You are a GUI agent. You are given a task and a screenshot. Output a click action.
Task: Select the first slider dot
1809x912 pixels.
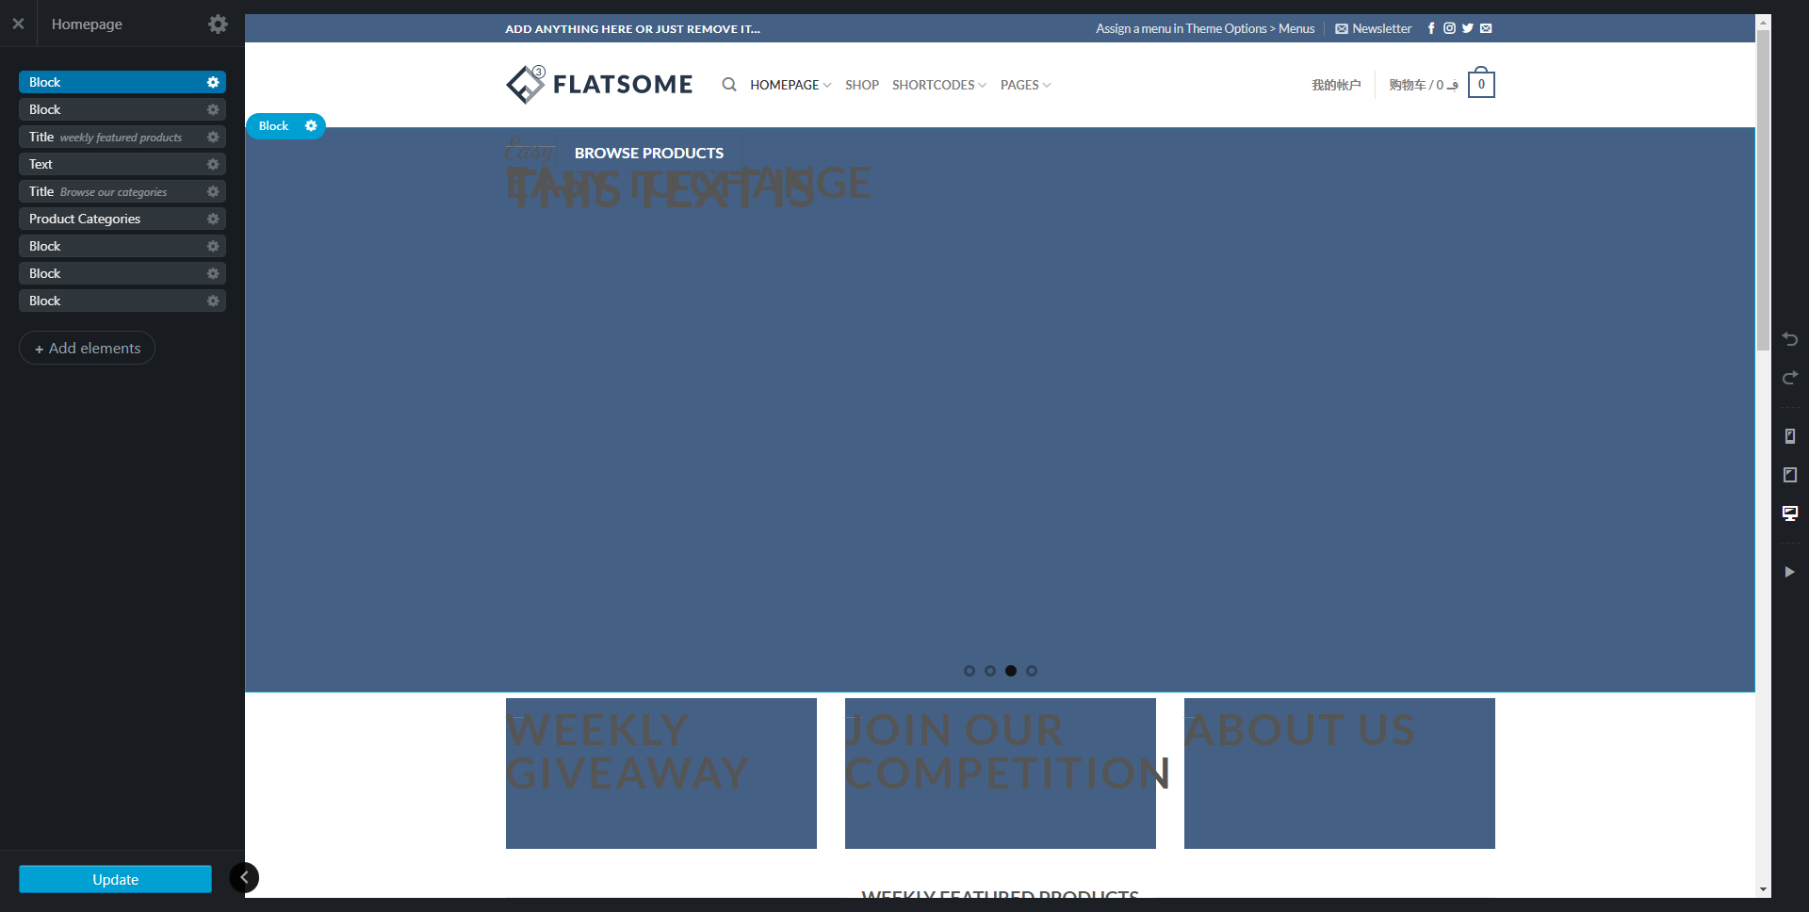tap(970, 671)
